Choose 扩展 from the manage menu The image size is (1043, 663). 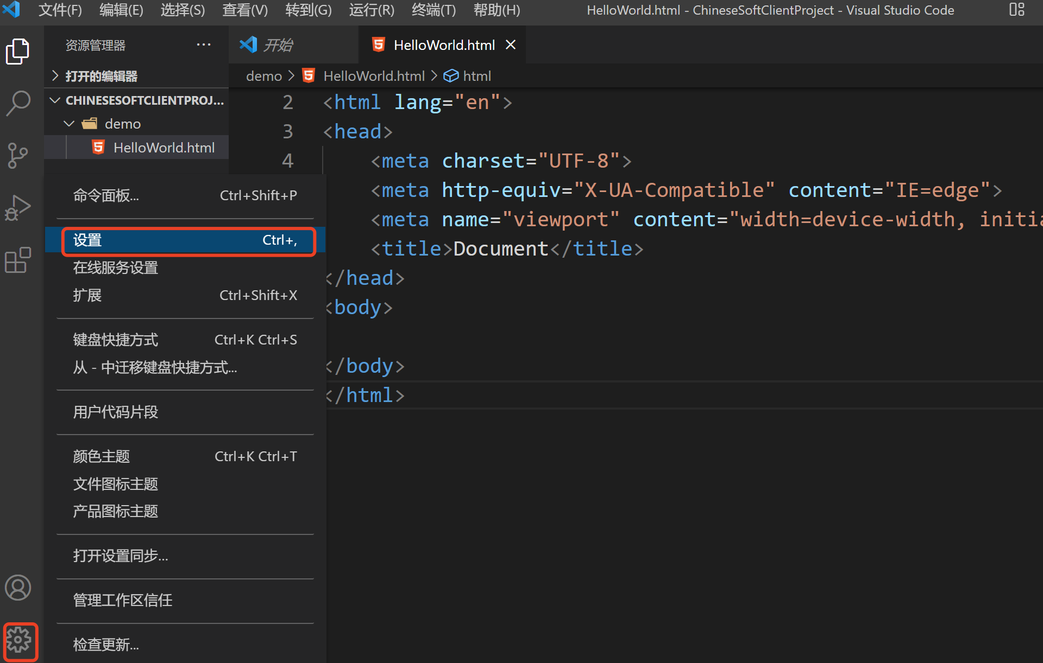[185, 295]
